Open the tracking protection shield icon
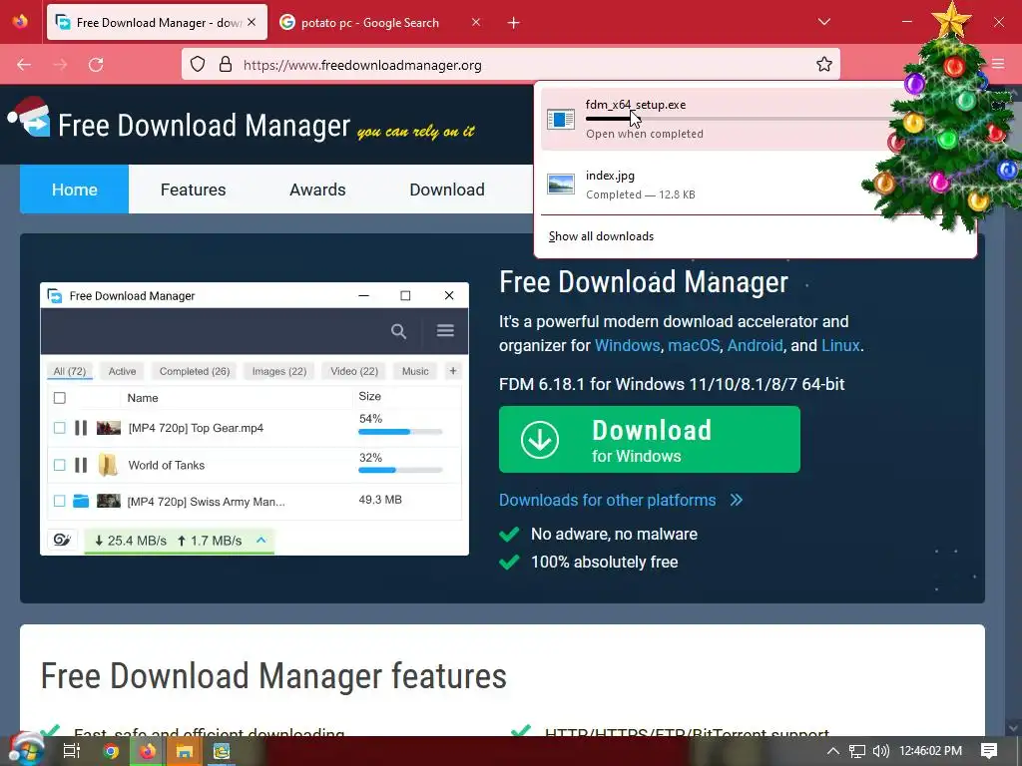The height and width of the screenshot is (766, 1022). coord(198,65)
